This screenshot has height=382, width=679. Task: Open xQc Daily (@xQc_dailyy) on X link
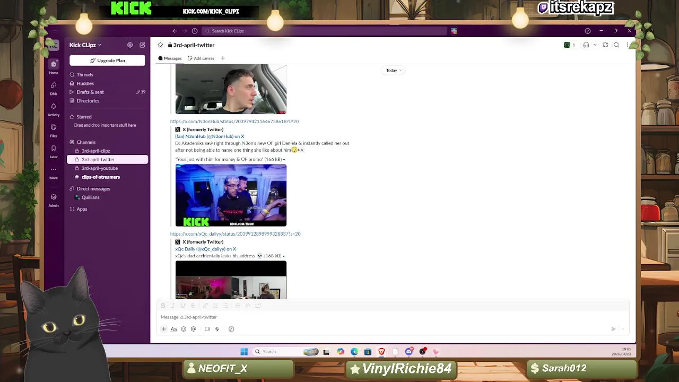(206, 249)
